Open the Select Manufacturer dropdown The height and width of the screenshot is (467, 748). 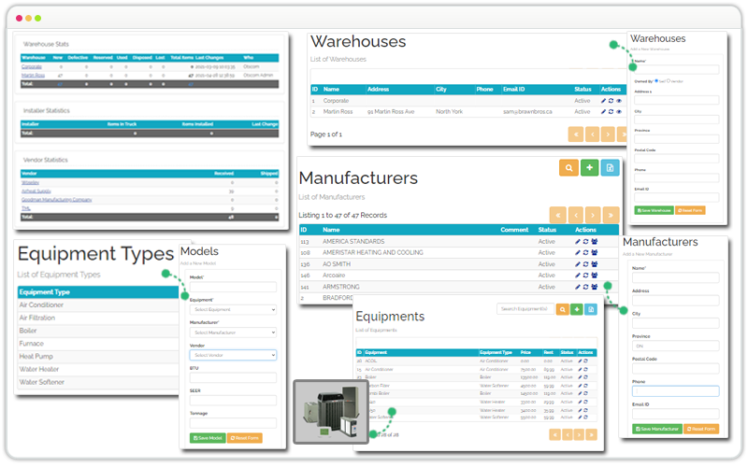[x=233, y=332]
